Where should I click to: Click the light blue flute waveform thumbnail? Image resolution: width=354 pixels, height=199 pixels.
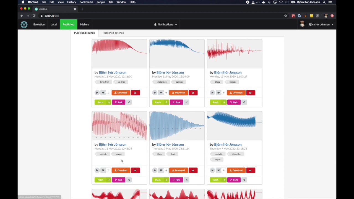tap(177, 126)
